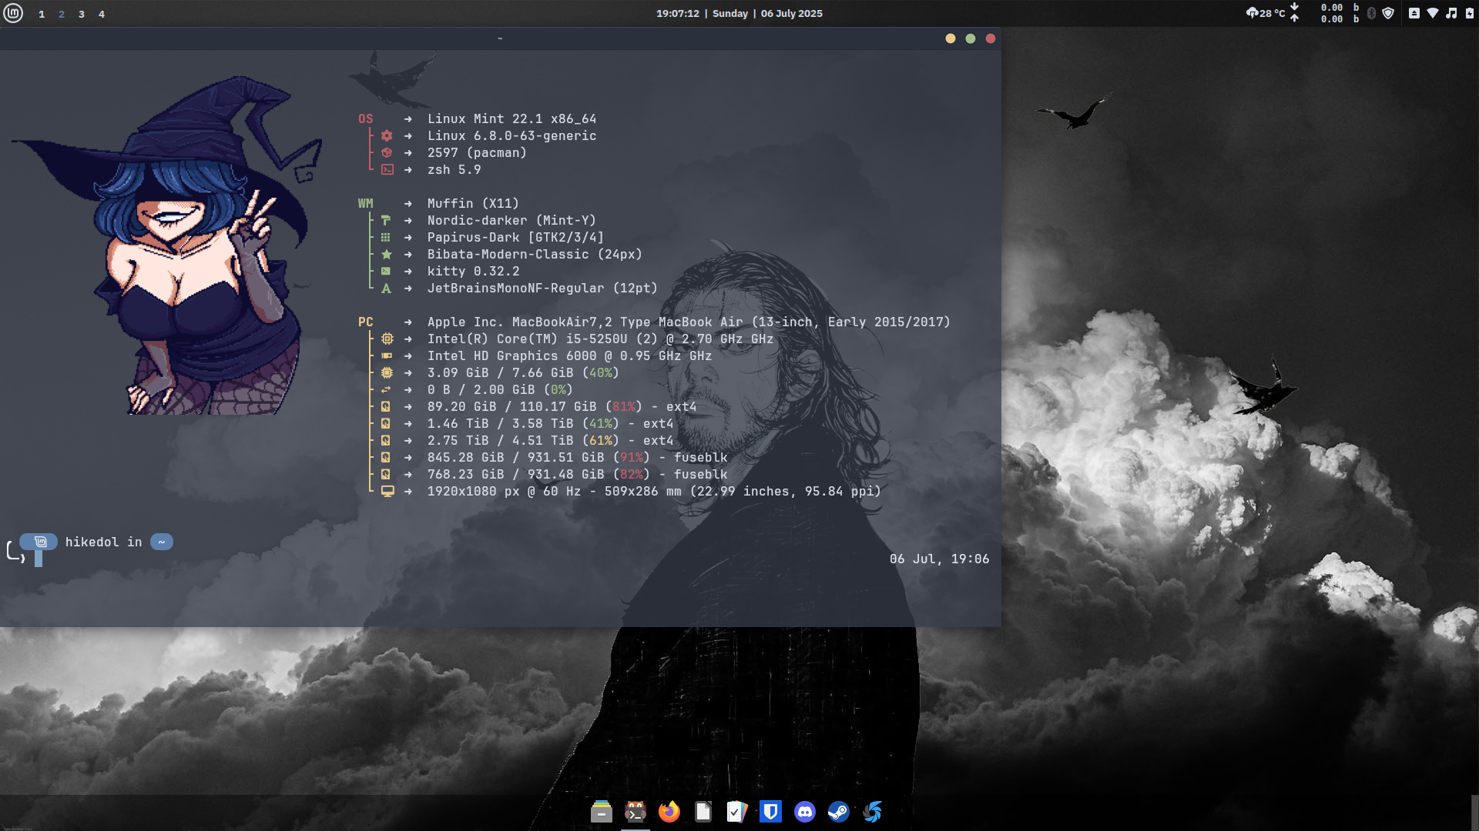Launch the file manager from the dock
This screenshot has width=1479, height=831.
coord(602,812)
